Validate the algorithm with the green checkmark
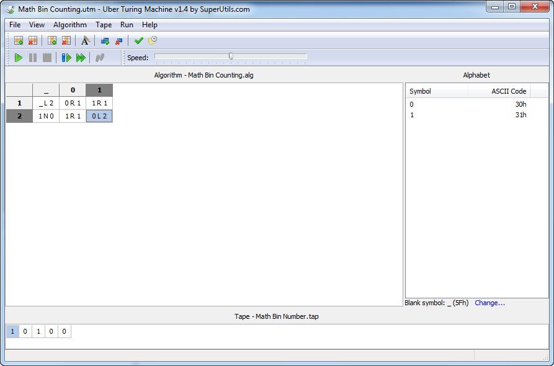Image resolution: width=554 pixels, height=366 pixels. click(x=138, y=40)
